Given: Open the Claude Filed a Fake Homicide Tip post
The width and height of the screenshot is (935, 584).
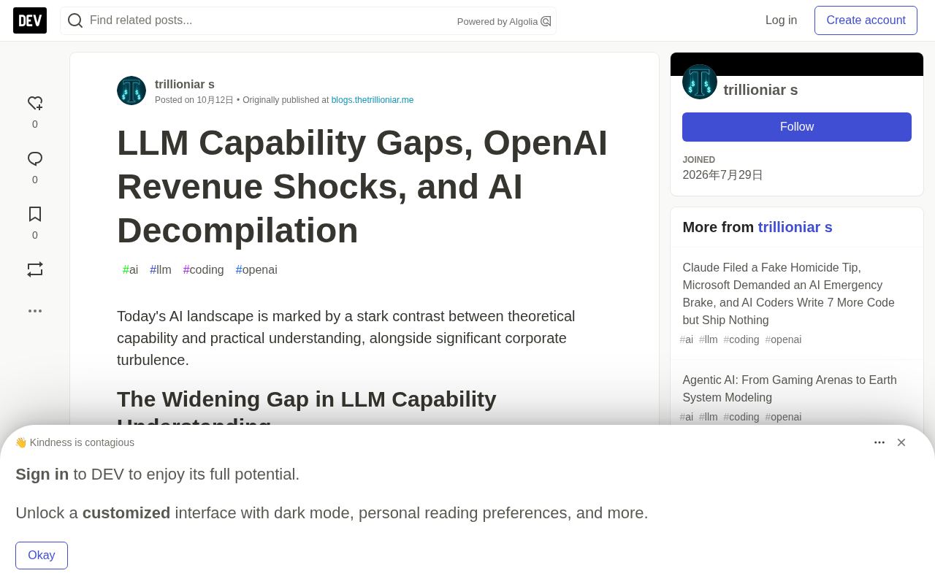Looking at the screenshot, I should click(x=789, y=294).
